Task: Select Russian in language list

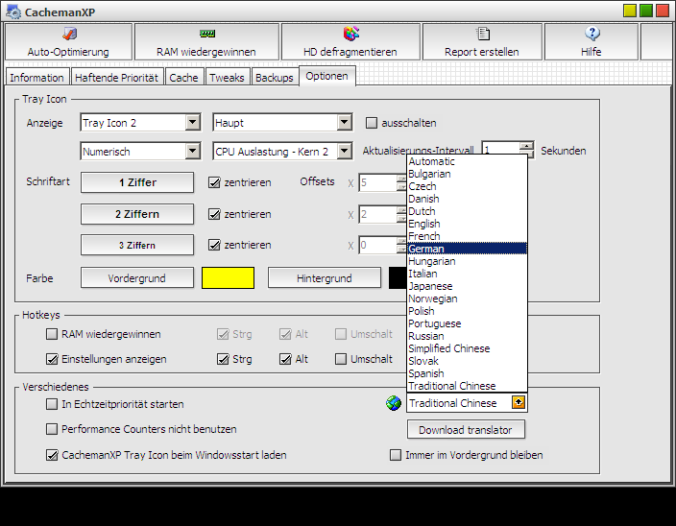Action: (x=467, y=336)
